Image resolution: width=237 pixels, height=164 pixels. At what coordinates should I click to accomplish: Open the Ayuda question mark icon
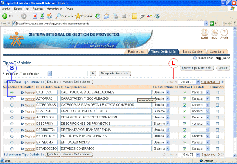224,32
